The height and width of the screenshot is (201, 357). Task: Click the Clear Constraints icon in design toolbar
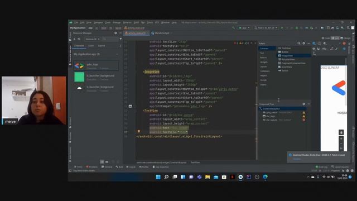pos(332,49)
